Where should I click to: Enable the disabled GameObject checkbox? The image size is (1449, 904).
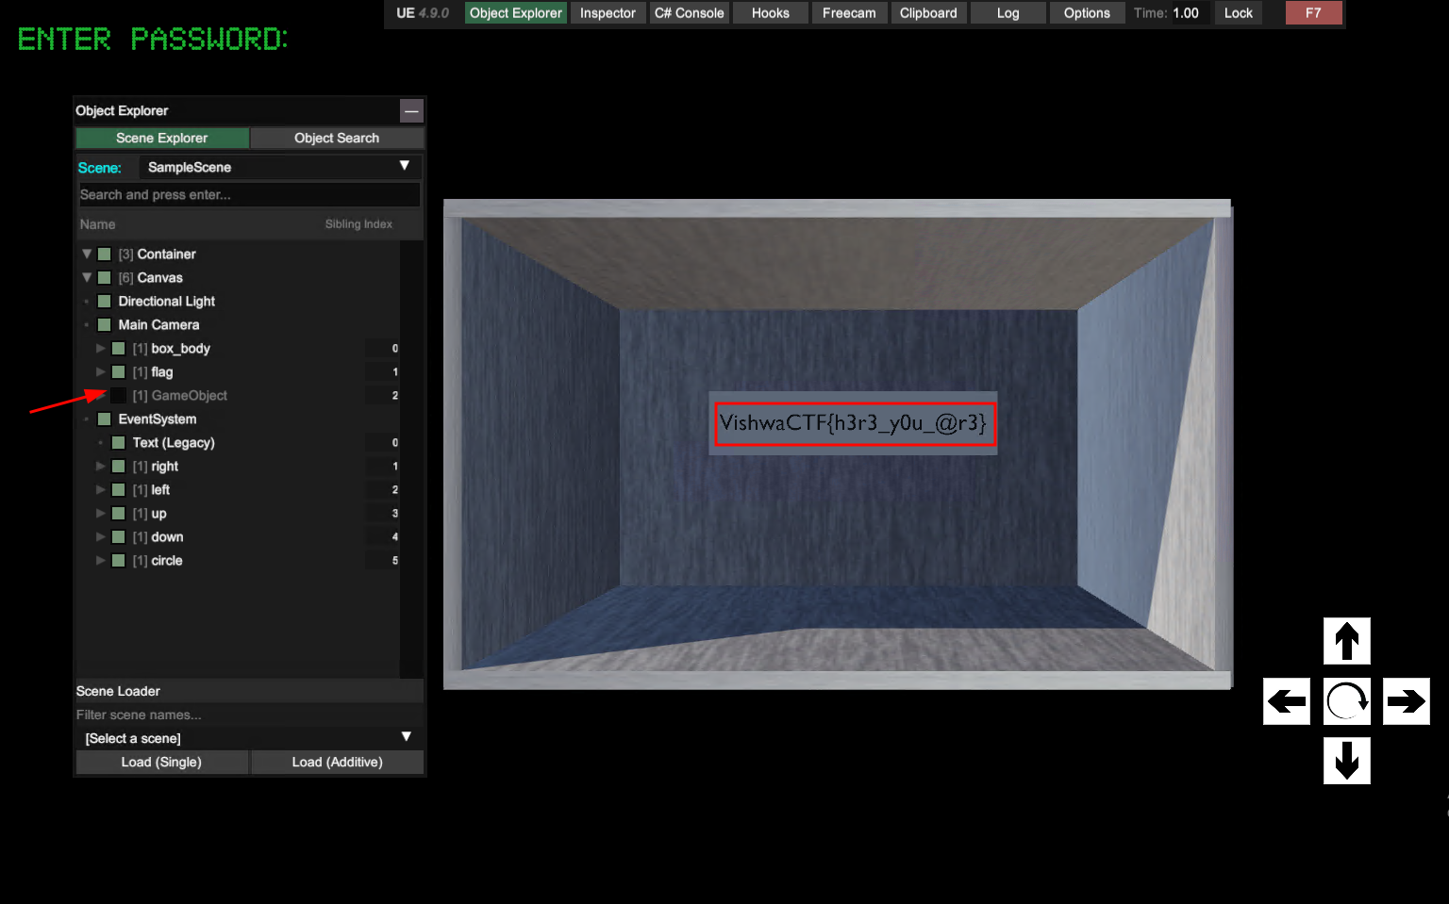click(x=119, y=396)
